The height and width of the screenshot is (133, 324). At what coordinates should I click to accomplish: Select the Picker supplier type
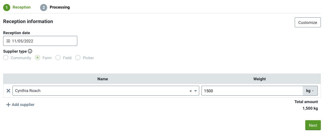(78, 58)
